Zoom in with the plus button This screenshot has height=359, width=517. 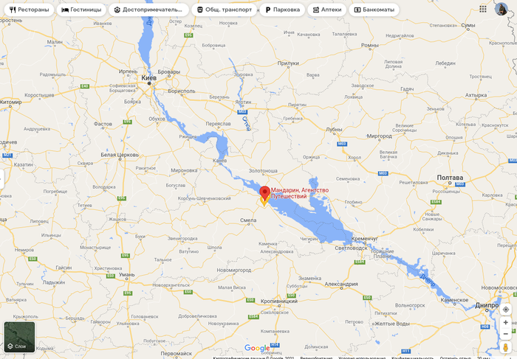pyautogui.click(x=505, y=322)
